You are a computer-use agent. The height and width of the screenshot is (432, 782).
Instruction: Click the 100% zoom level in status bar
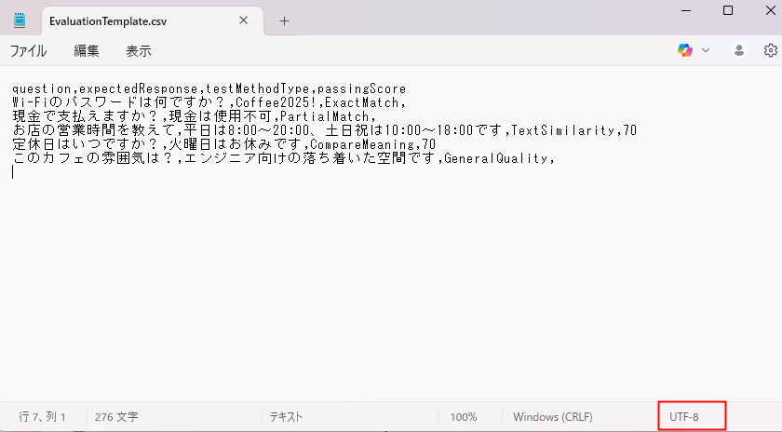tap(464, 417)
